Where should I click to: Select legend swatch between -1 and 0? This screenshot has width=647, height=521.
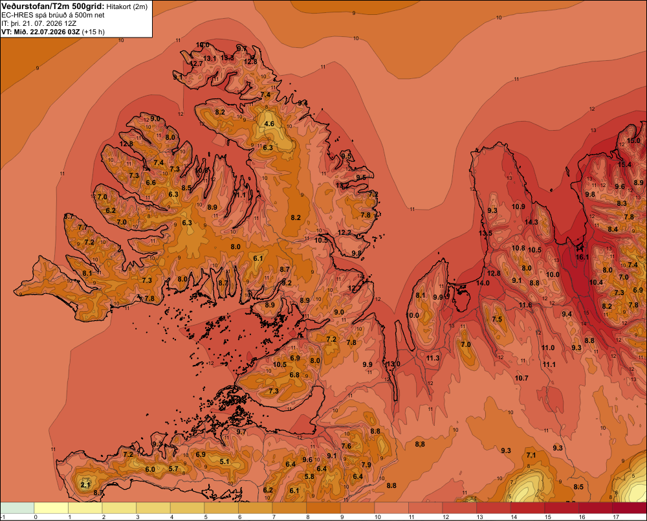click(17, 508)
